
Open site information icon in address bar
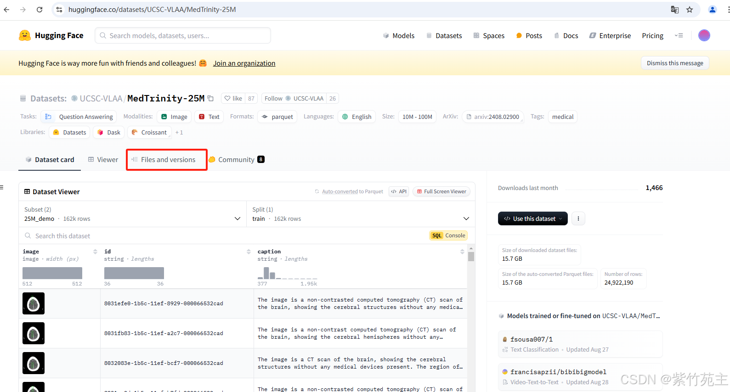click(59, 9)
